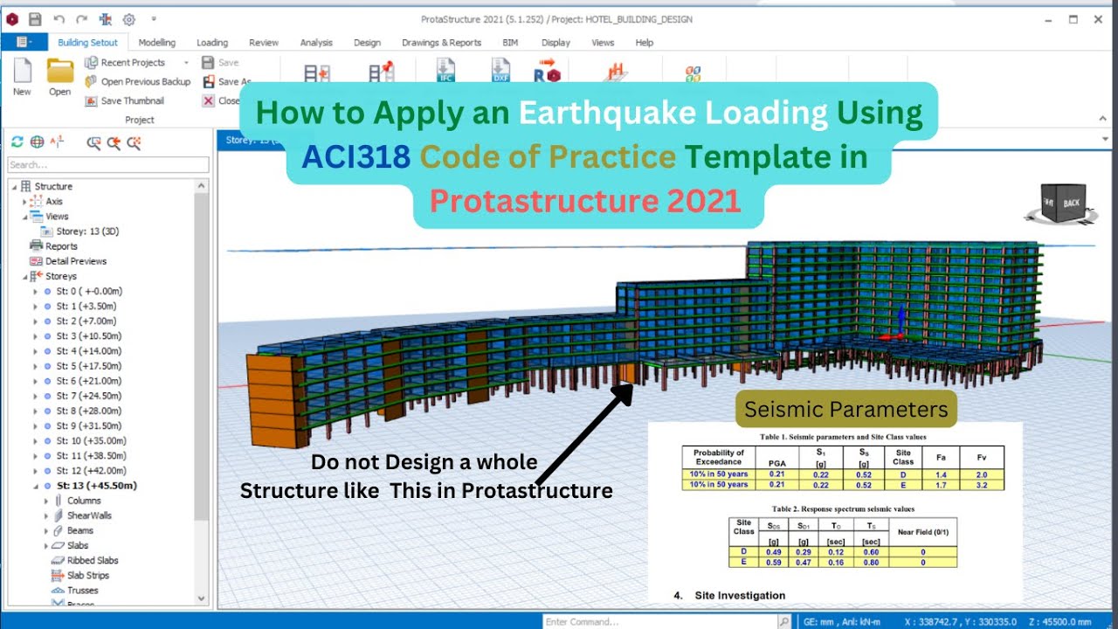Viewport: 1118px width, 629px height.
Task: Open the Help ribbon tab
Action: point(645,42)
